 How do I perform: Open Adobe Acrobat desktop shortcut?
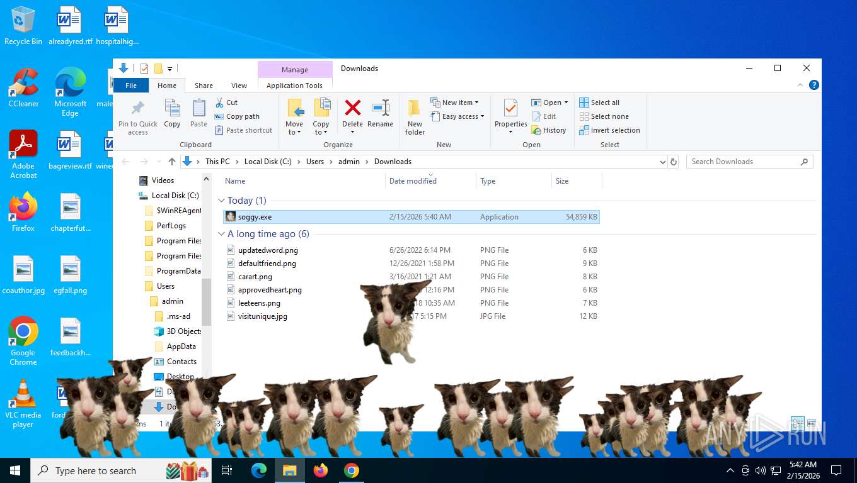point(23,154)
